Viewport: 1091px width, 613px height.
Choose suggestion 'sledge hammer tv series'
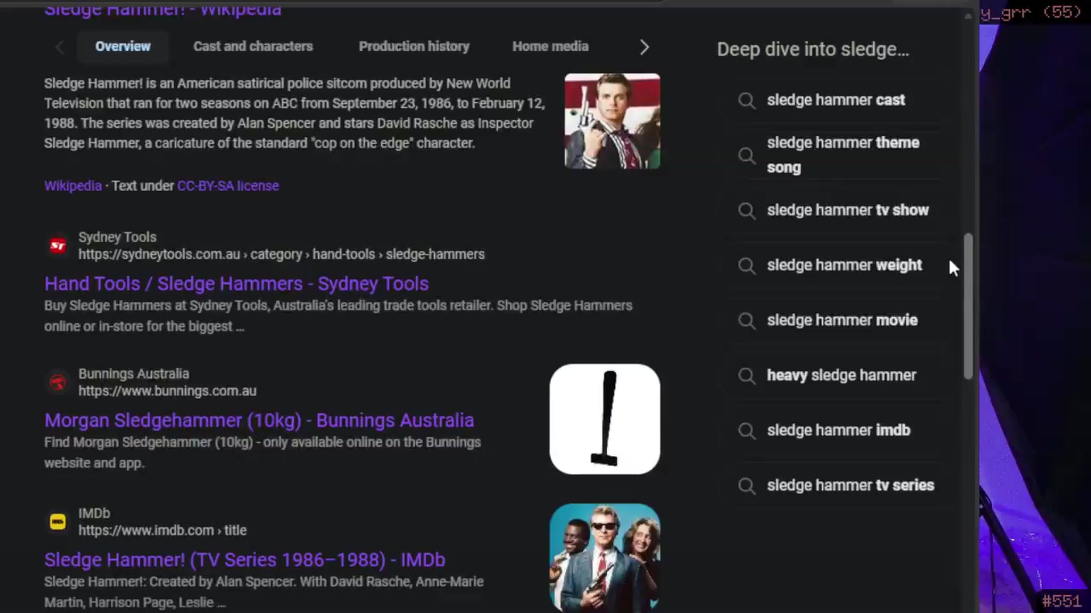pos(851,485)
